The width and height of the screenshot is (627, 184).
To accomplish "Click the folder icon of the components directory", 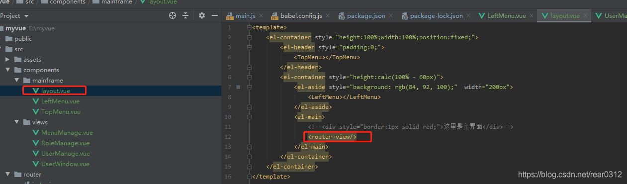I will (x=18, y=70).
